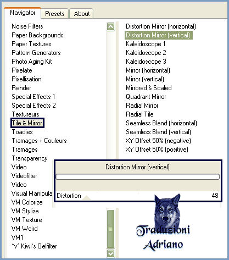Select the Toadies category
The height and width of the screenshot is (260, 229).
[22, 132]
